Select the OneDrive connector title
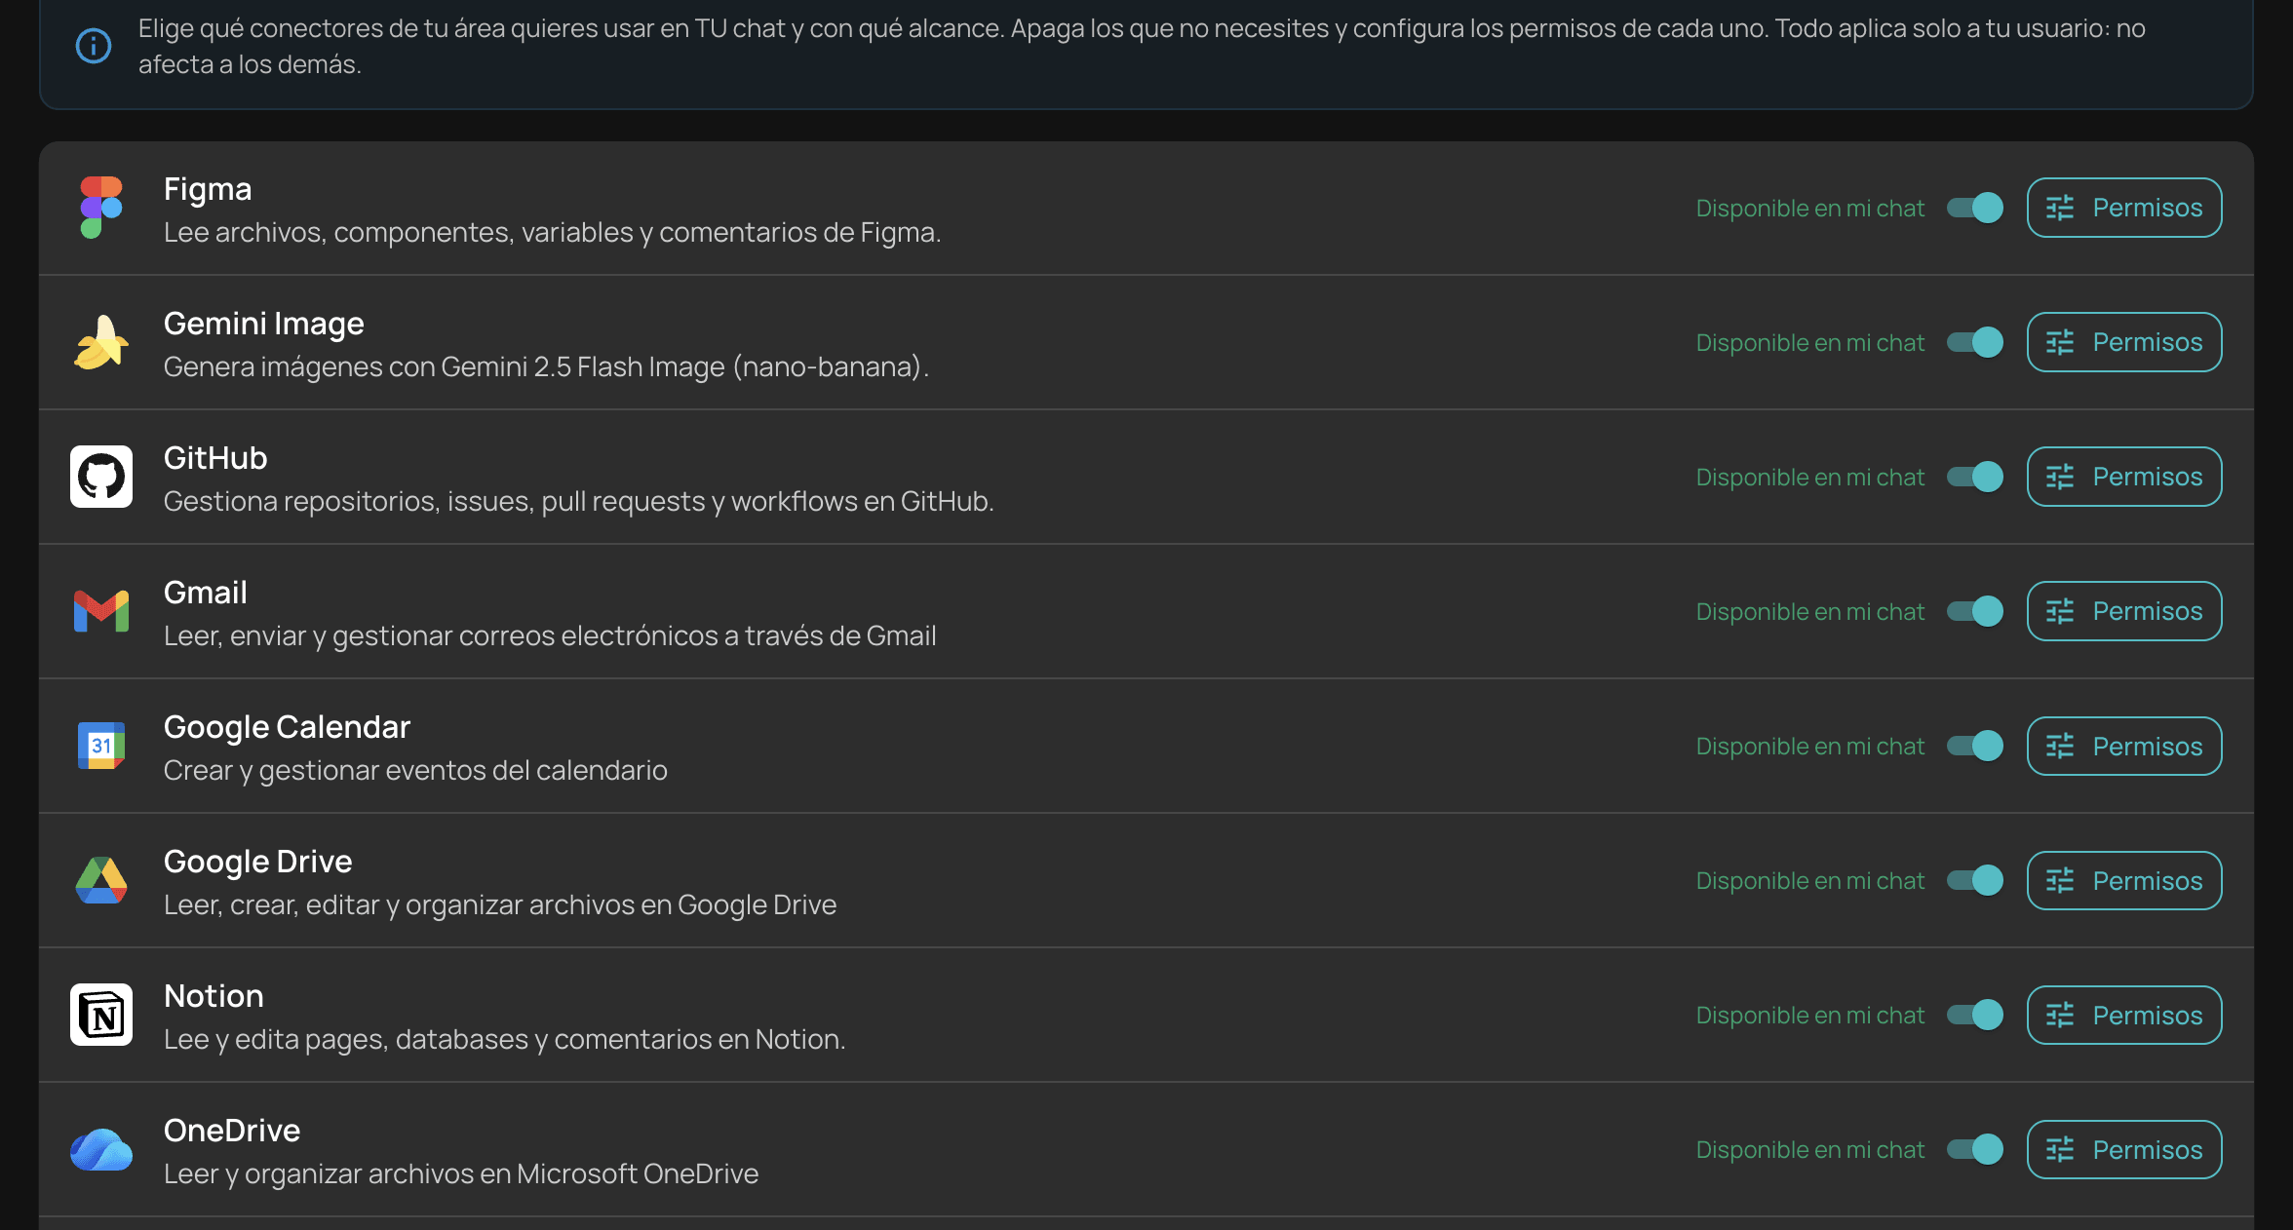This screenshot has width=2293, height=1230. coord(232,1131)
